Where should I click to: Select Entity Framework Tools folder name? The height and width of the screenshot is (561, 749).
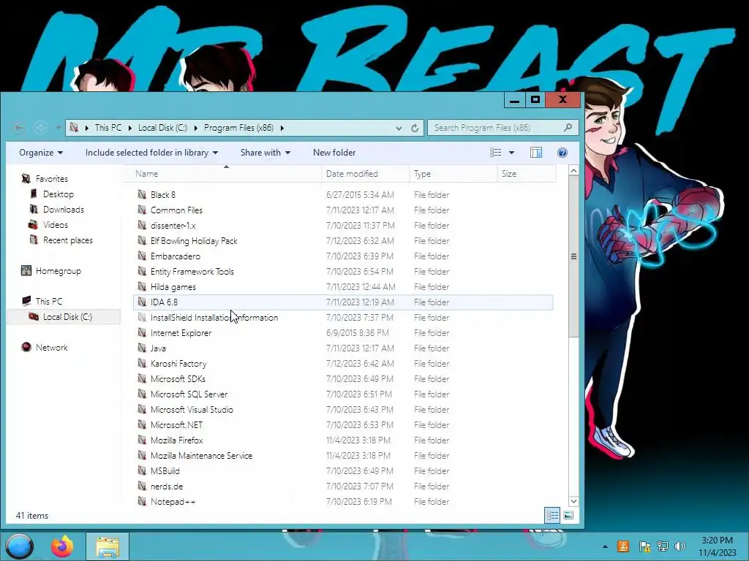[192, 272]
